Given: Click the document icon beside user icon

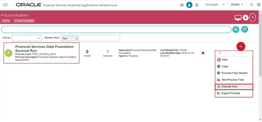Looking at the screenshot, I should [x=197, y=5].
